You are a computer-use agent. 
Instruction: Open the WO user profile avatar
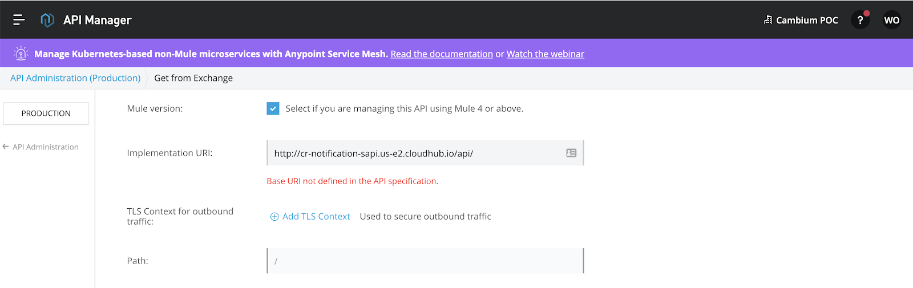tap(891, 20)
